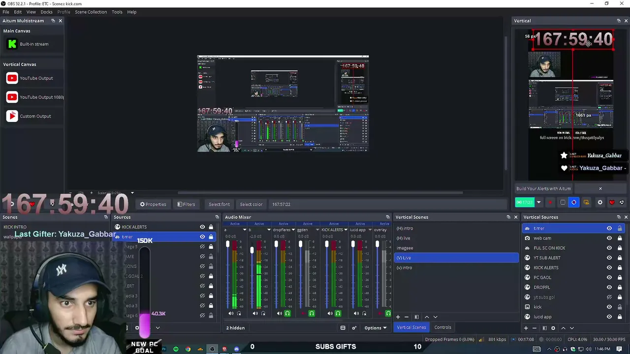Hide the web cam vertical source
The width and height of the screenshot is (630, 354).
(x=609, y=238)
